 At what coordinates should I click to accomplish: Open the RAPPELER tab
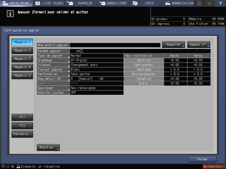click(81, 3)
